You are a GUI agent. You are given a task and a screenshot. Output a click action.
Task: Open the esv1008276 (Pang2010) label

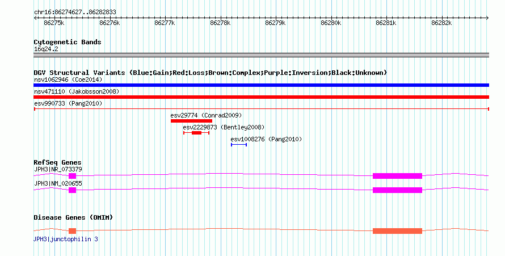266,139
